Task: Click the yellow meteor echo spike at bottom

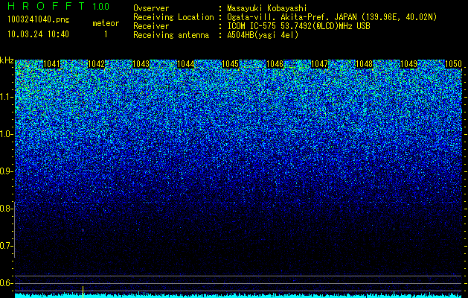Action: tap(83, 291)
